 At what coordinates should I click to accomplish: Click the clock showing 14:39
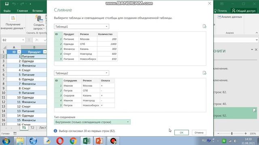[248, 139]
